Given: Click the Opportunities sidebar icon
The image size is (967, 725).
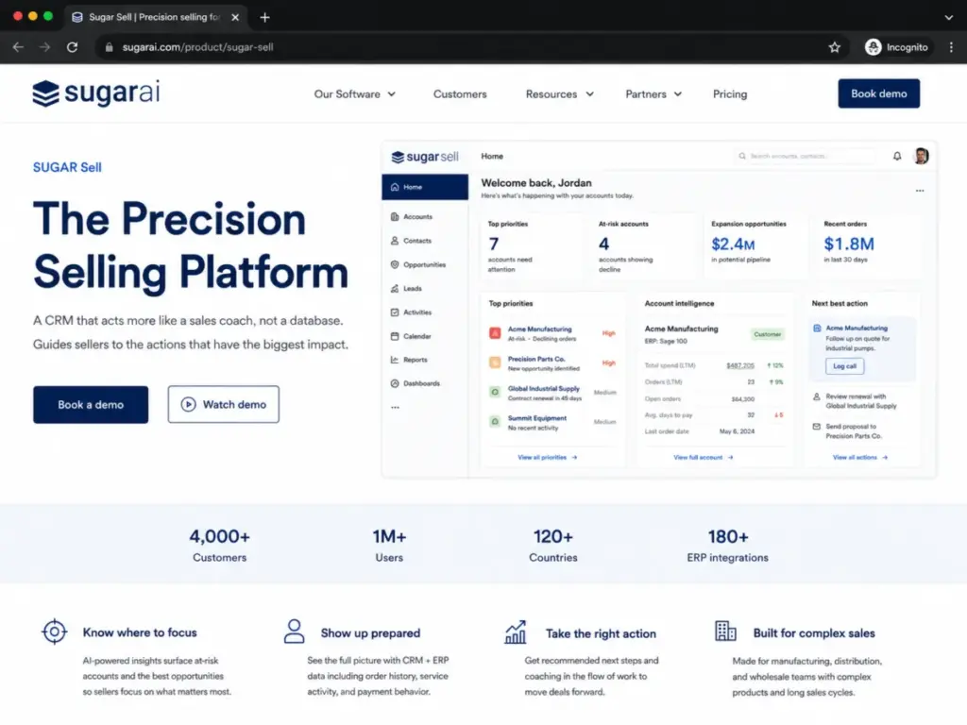Looking at the screenshot, I should 395,264.
